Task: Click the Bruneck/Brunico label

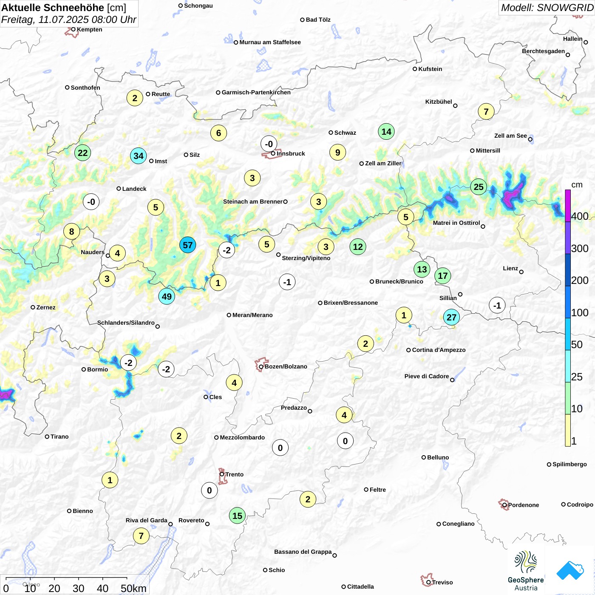Action: (x=399, y=281)
